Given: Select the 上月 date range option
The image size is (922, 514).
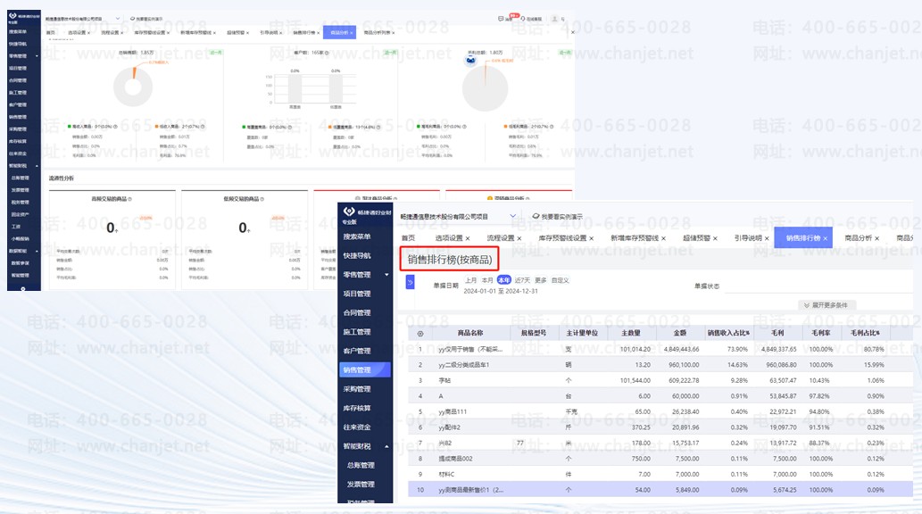Looking at the screenshot, I should click(471, 280).
